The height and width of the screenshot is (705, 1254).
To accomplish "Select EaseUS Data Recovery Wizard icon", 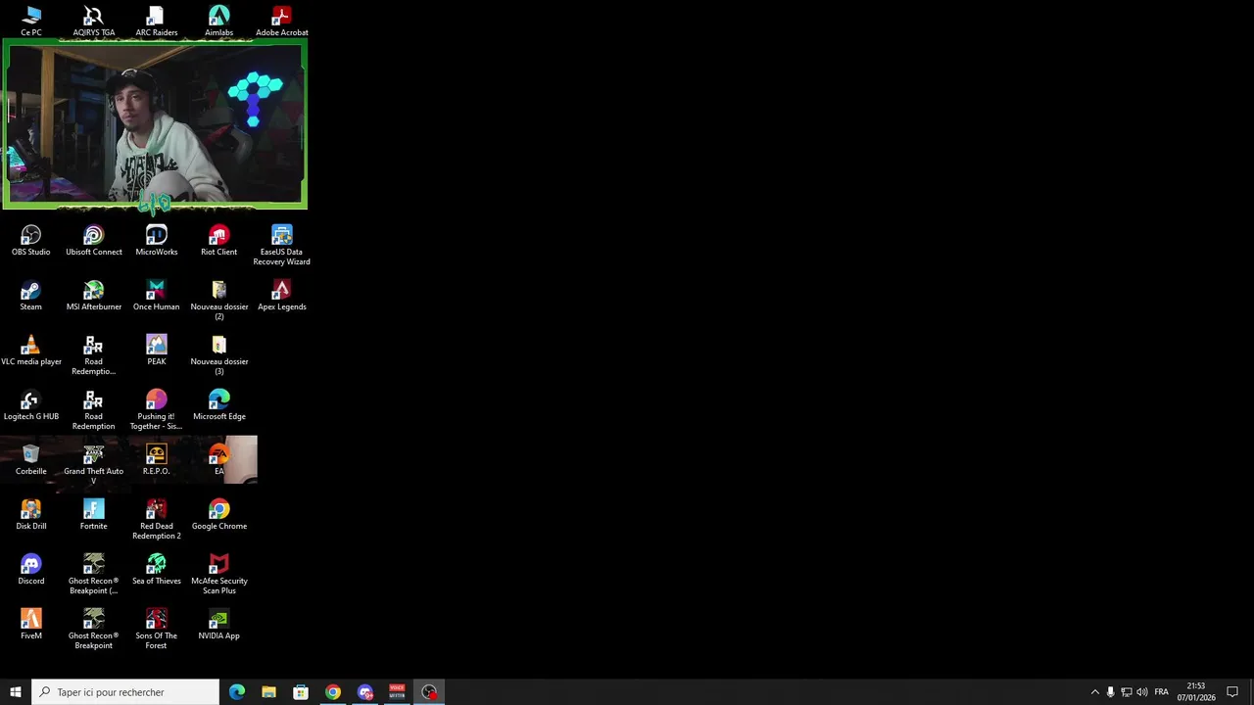I will point(281,245).
